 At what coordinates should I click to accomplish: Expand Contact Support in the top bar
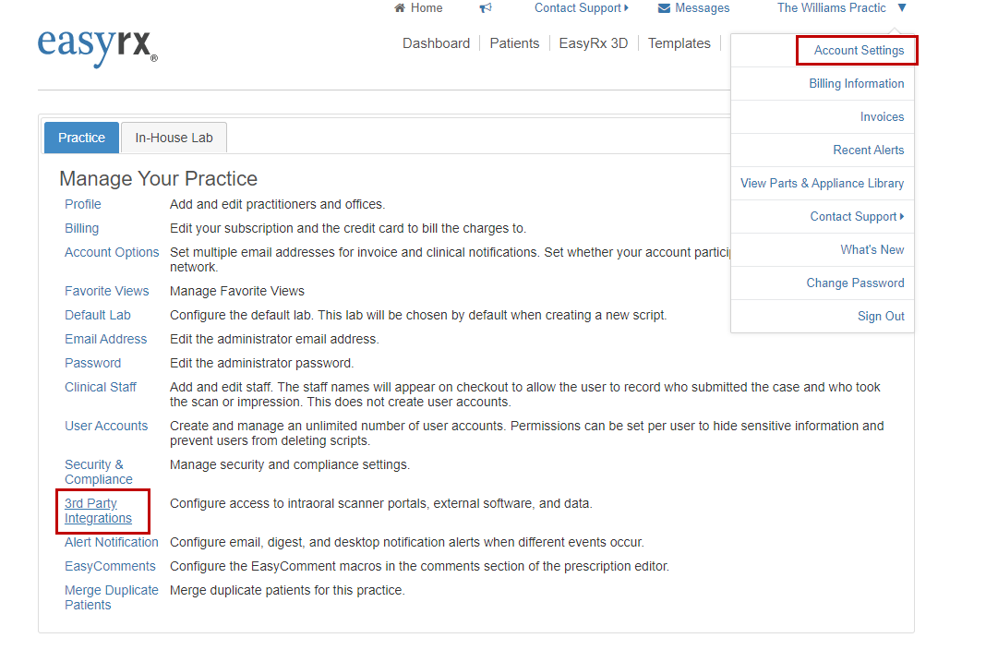[581, 8]
